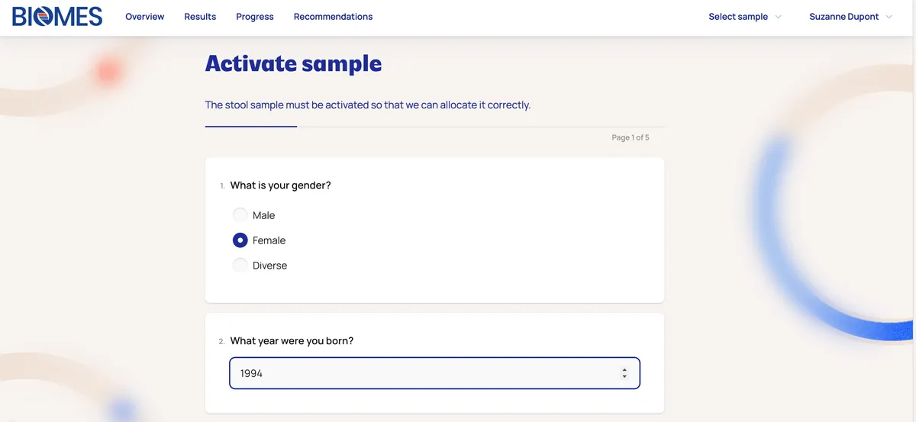Click the stool sample activation description text

pos(367,105)
